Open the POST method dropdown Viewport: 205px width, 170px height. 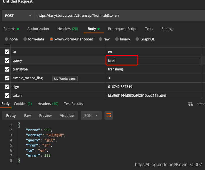pyautogui.click(x=18, y=16)
